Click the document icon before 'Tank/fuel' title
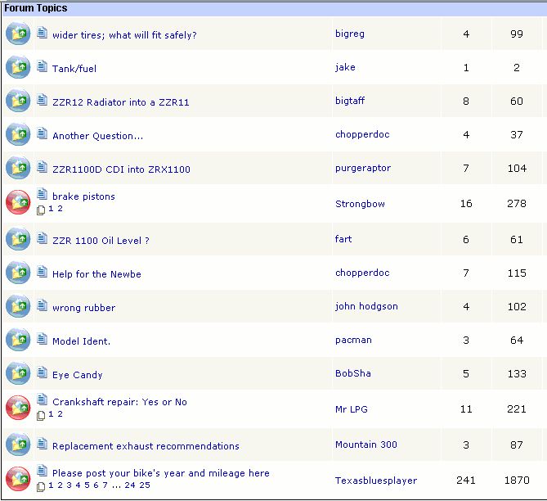 tap(43, 67)
